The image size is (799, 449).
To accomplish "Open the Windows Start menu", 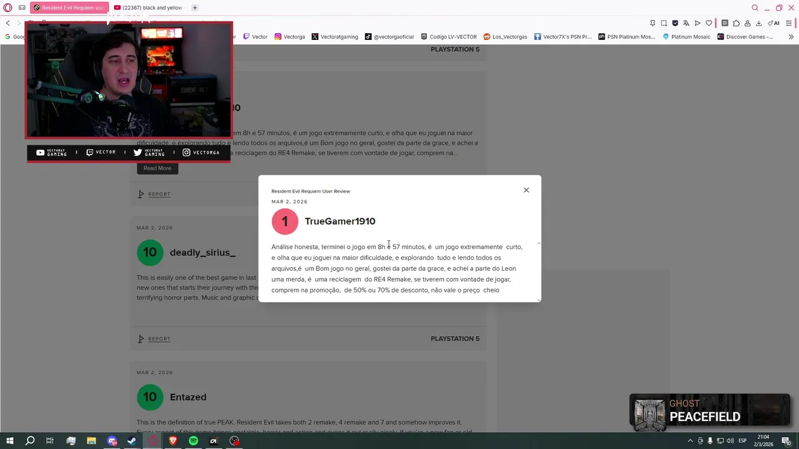I will coord(10,441).
